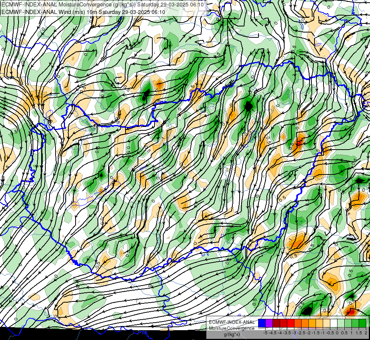Select the white legend swatch
The height and width of the screenshot is (340, 370).
coord(334,323)
